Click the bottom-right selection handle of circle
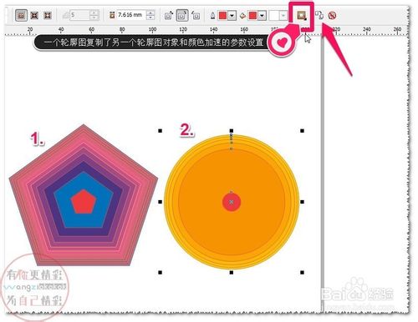This screenshot has height=322, width=418. pos(302,273)
